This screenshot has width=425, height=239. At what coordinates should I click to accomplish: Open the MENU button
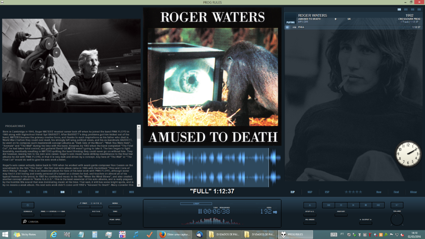pos(115,206)
